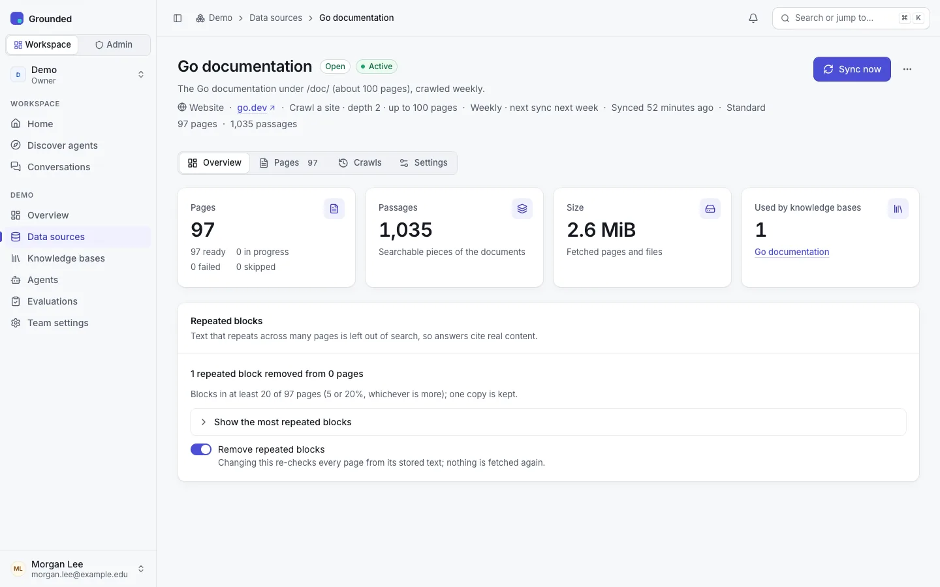The image size is (940, 587).
Task: Click the globe icon beside Website
Action: tap(182, 108)
